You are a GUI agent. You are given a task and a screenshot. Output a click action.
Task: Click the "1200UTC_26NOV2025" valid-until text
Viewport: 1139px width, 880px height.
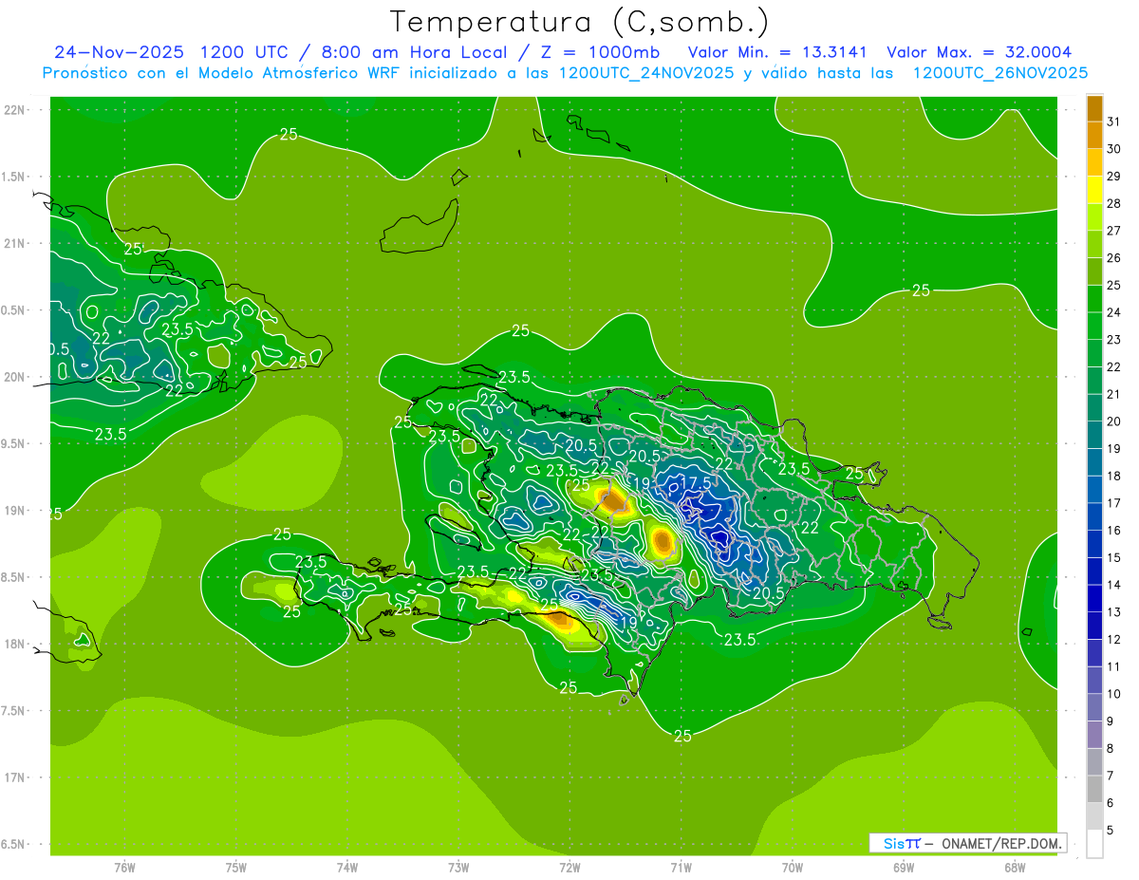pos(999,73)
